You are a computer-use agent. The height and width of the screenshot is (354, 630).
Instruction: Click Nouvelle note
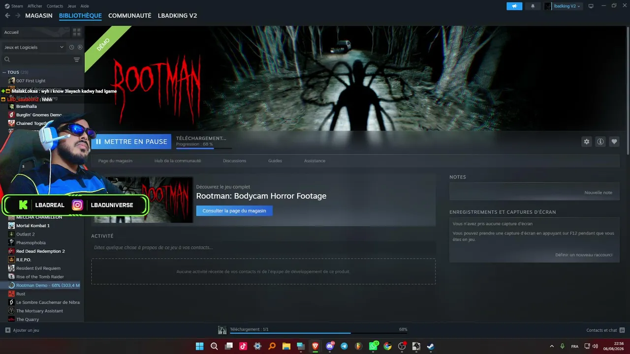(x=598, y=193)
